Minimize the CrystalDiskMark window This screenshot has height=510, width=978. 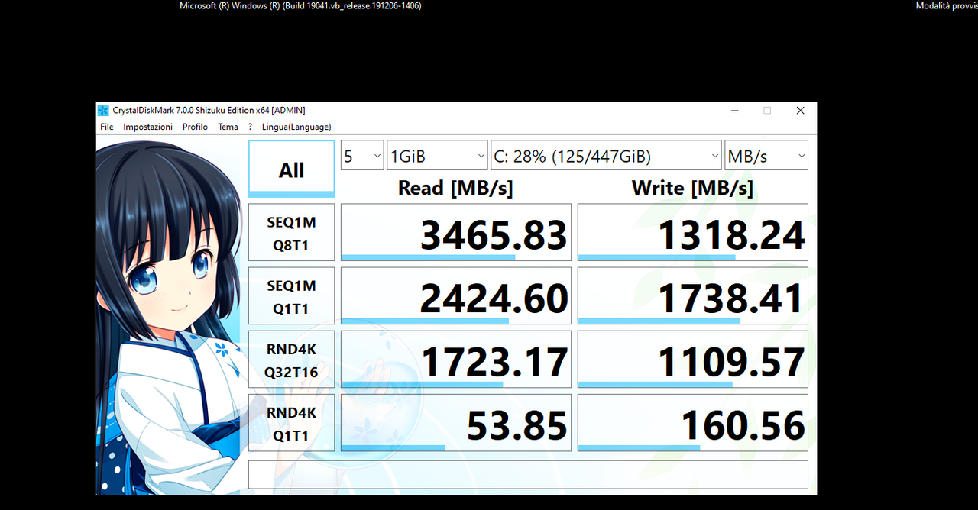coord(734,111)
